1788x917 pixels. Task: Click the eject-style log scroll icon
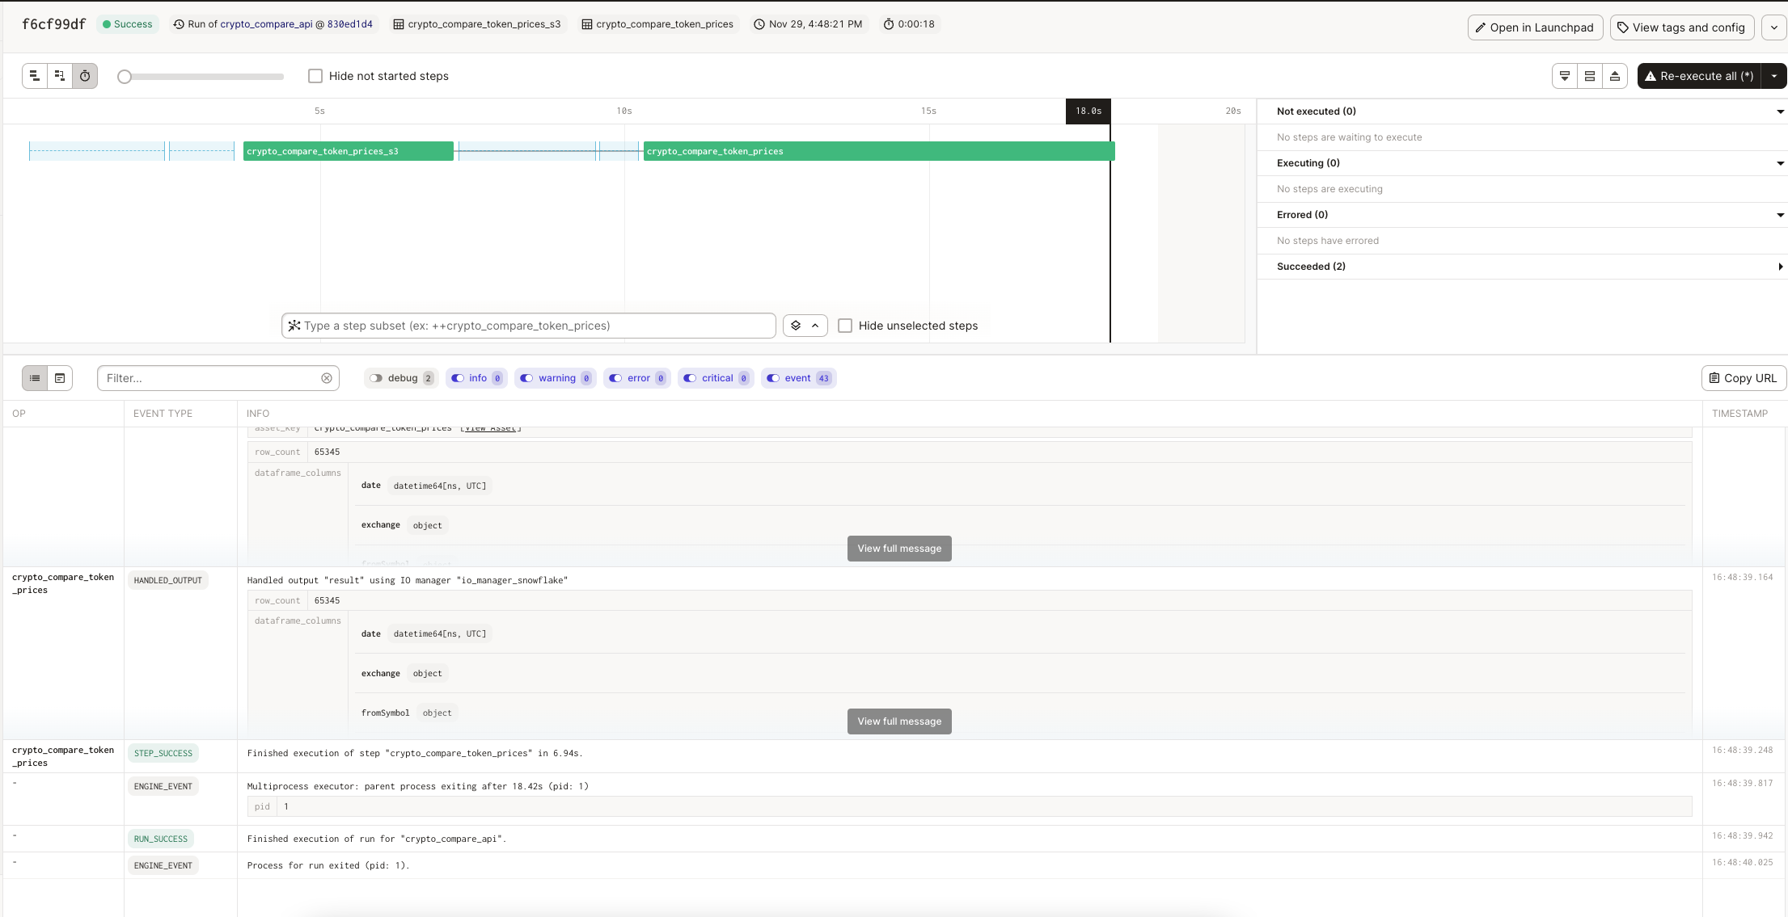[x=1615, y=75]
